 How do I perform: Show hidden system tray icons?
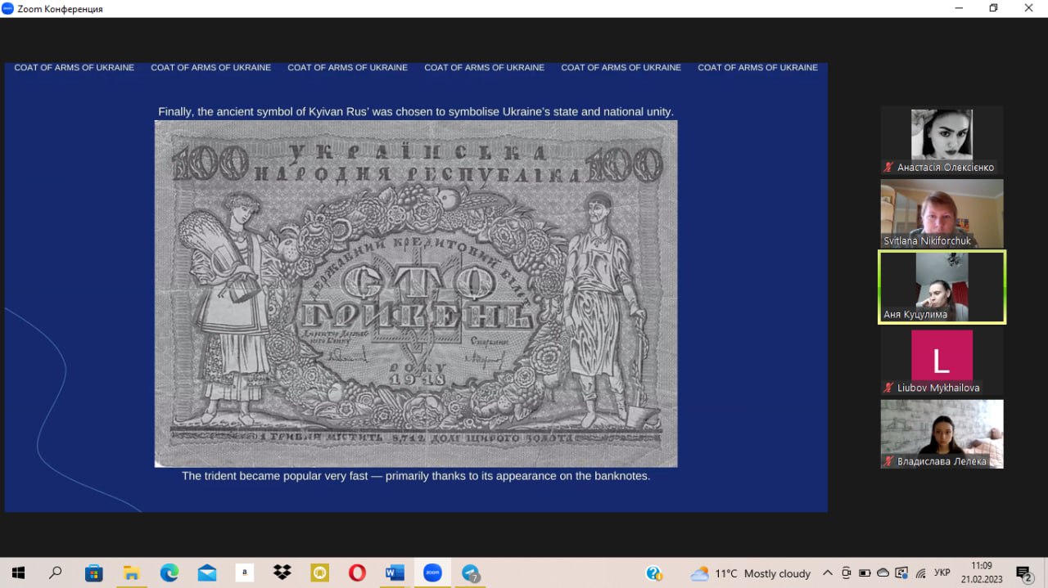tap(827, 573)
